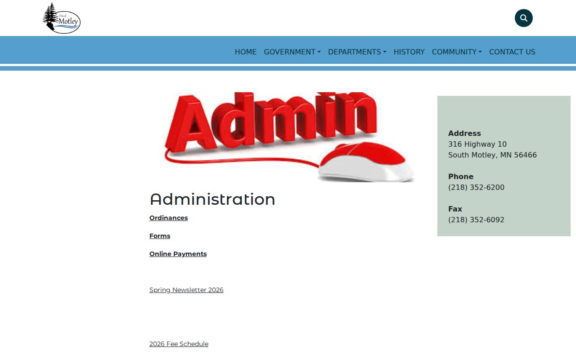This screenshot has height=360, width=576.
Task: Expand the DEPARTMENTS dropdown menu
Action: click(x=357, y=52)
